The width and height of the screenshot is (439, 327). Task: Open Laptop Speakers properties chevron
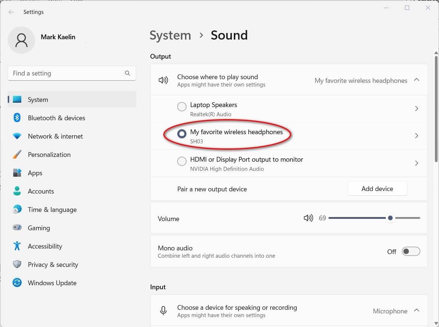(417, 109)
